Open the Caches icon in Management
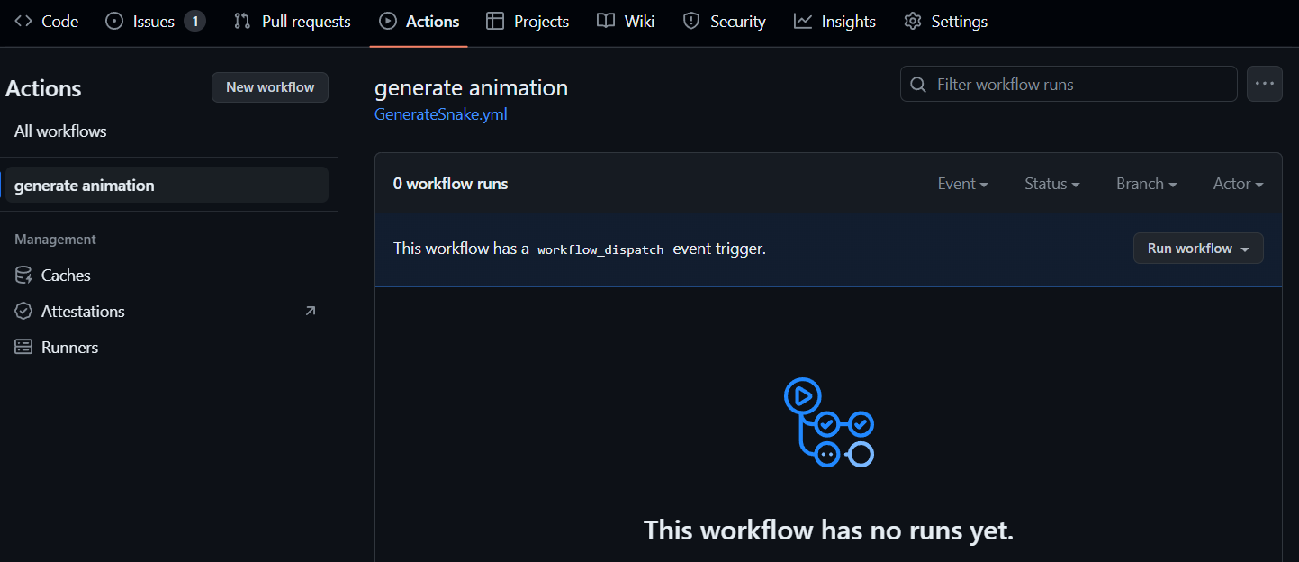 point(23,275)
